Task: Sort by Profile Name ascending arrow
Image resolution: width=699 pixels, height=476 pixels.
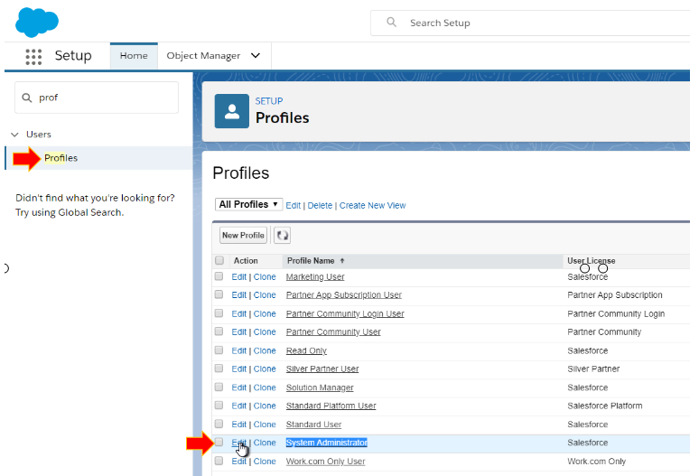Action: point(342,261)
